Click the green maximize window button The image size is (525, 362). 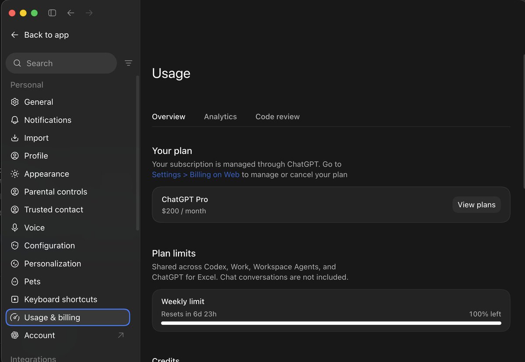point(34,13)
